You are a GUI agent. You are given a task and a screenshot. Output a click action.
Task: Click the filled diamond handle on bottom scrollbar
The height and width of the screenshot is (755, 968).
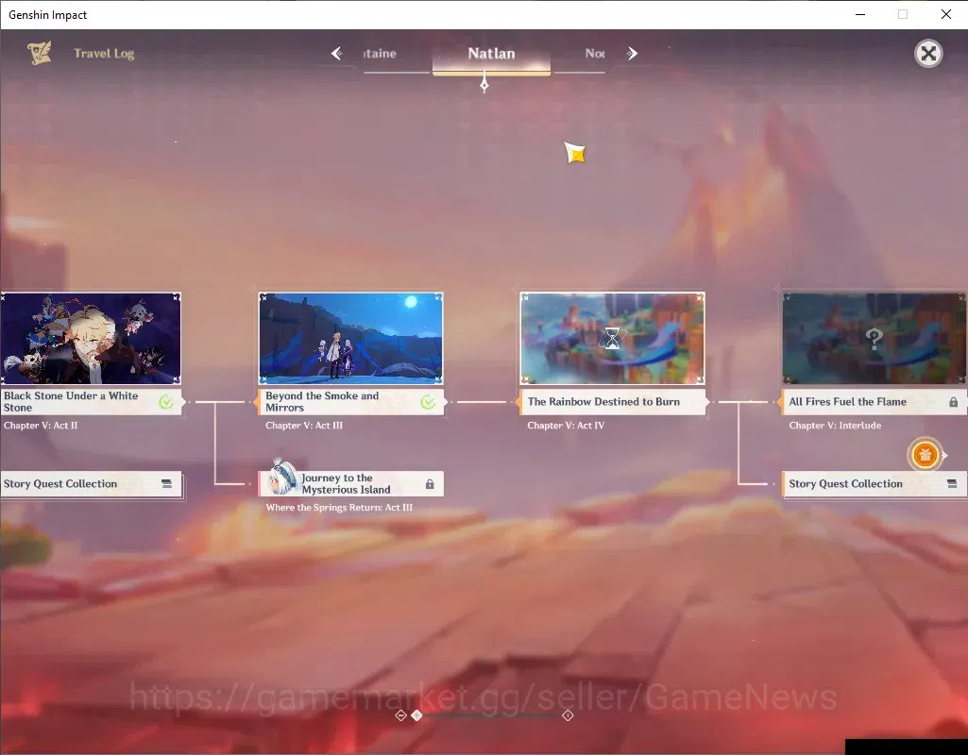click(x=416, y=715)
